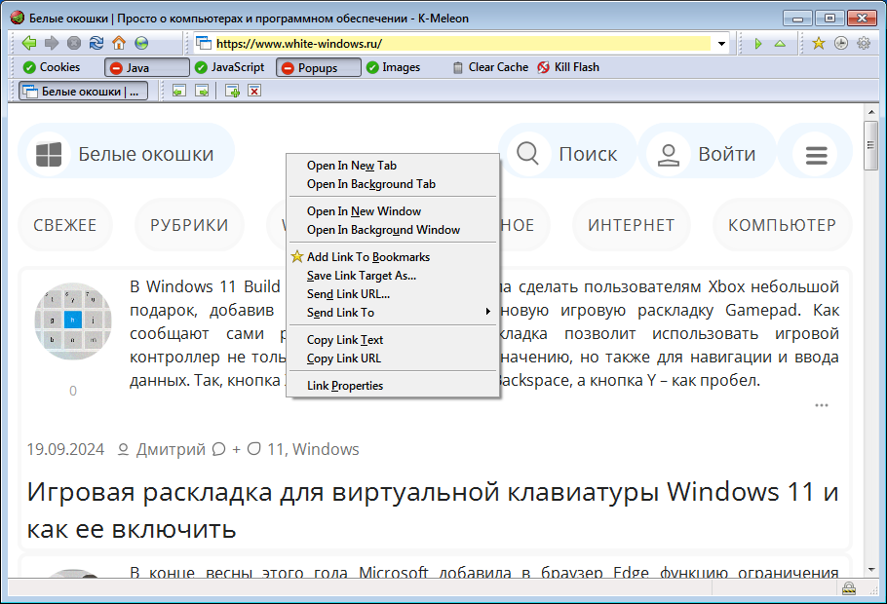Choose Send Link URL...

click(x=393, y=294)
